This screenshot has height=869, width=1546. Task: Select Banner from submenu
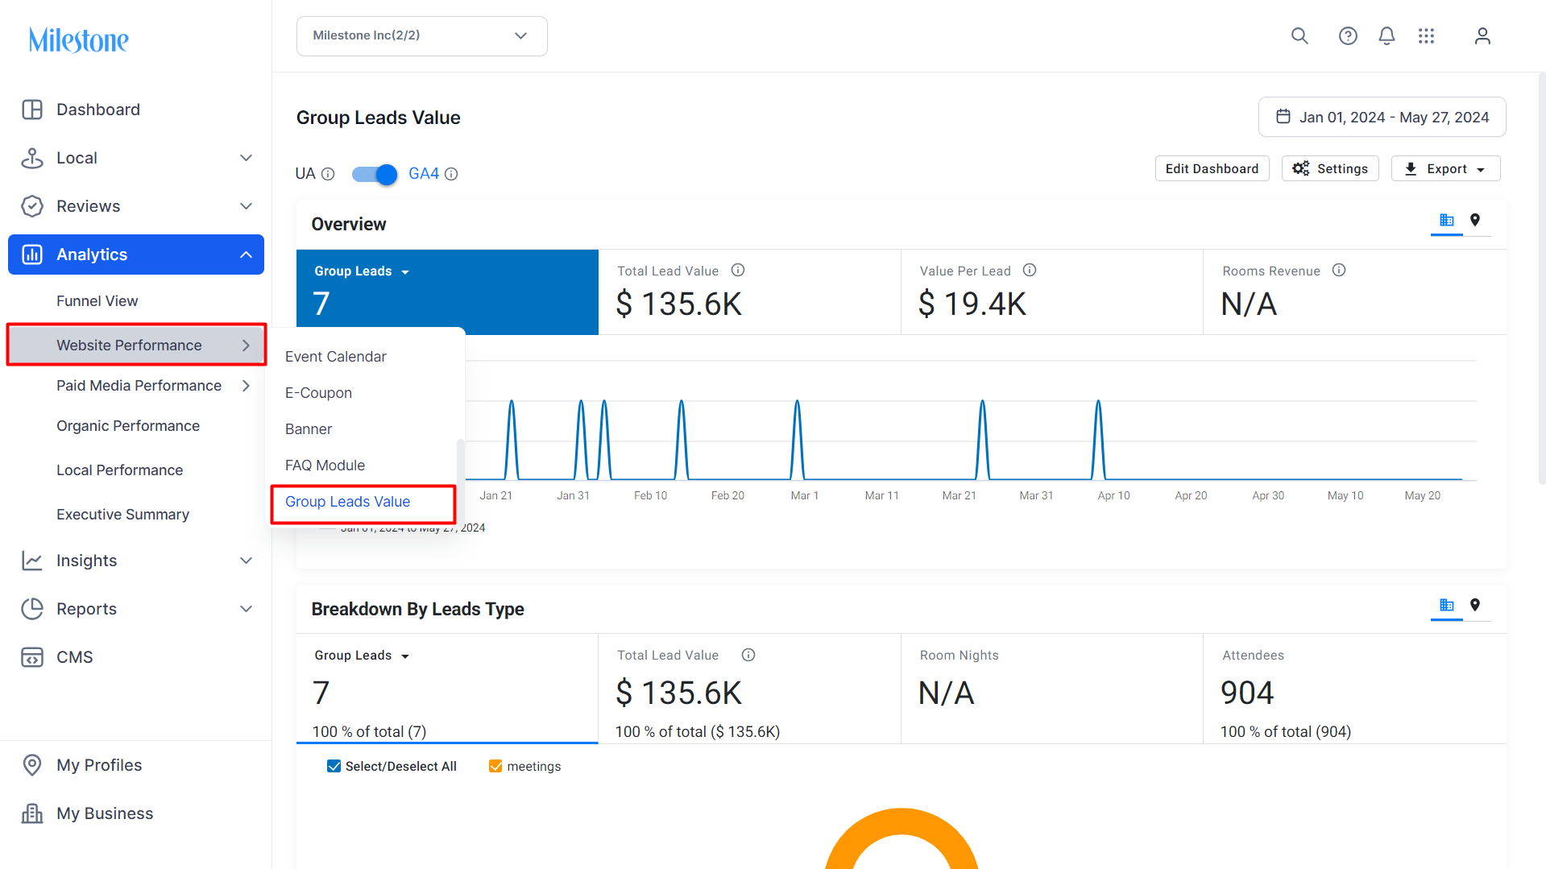(x=309, y=429)
